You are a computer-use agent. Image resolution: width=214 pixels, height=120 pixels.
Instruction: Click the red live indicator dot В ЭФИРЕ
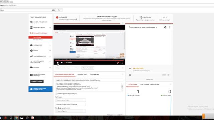pos(57,17)
